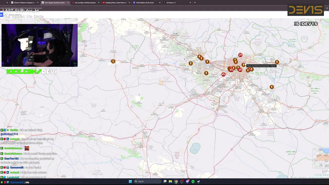
Task: Click the Heavy airstrikes hit several areas tooltip
Action: (x=261, y=66)
